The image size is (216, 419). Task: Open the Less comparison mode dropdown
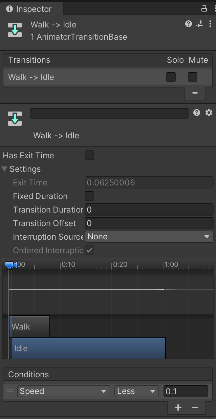(x=136, y=391)
